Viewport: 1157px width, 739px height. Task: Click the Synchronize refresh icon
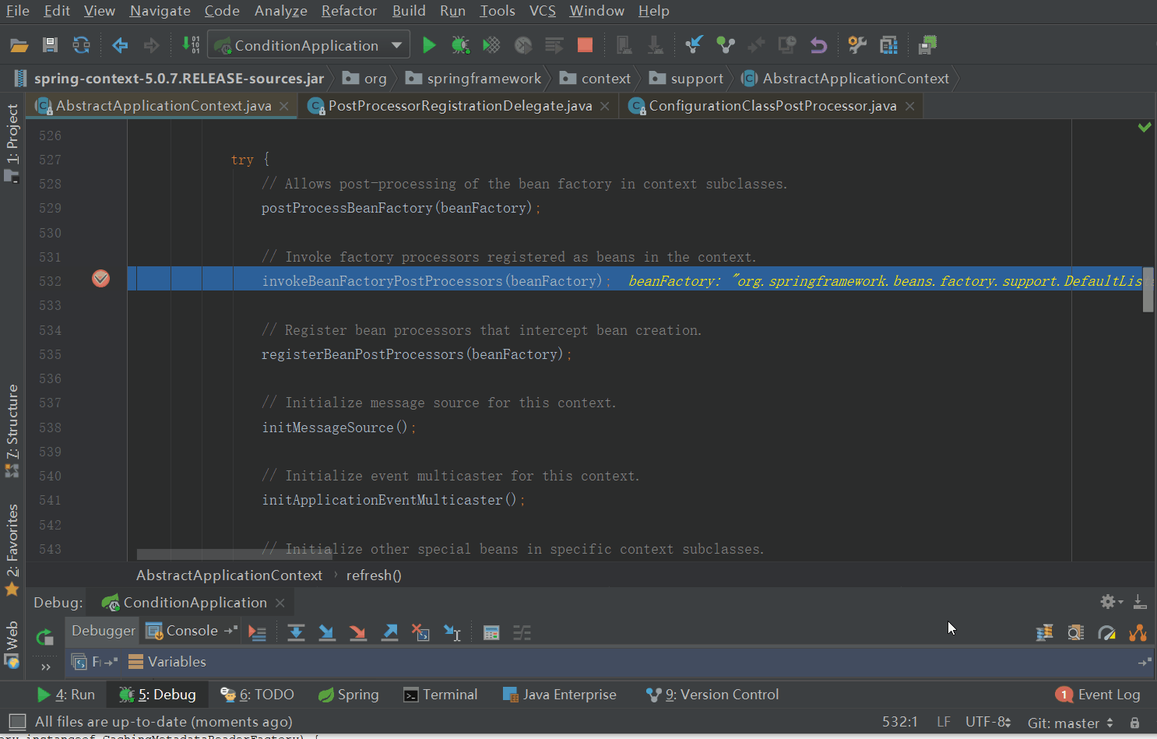tap(81, 45)
